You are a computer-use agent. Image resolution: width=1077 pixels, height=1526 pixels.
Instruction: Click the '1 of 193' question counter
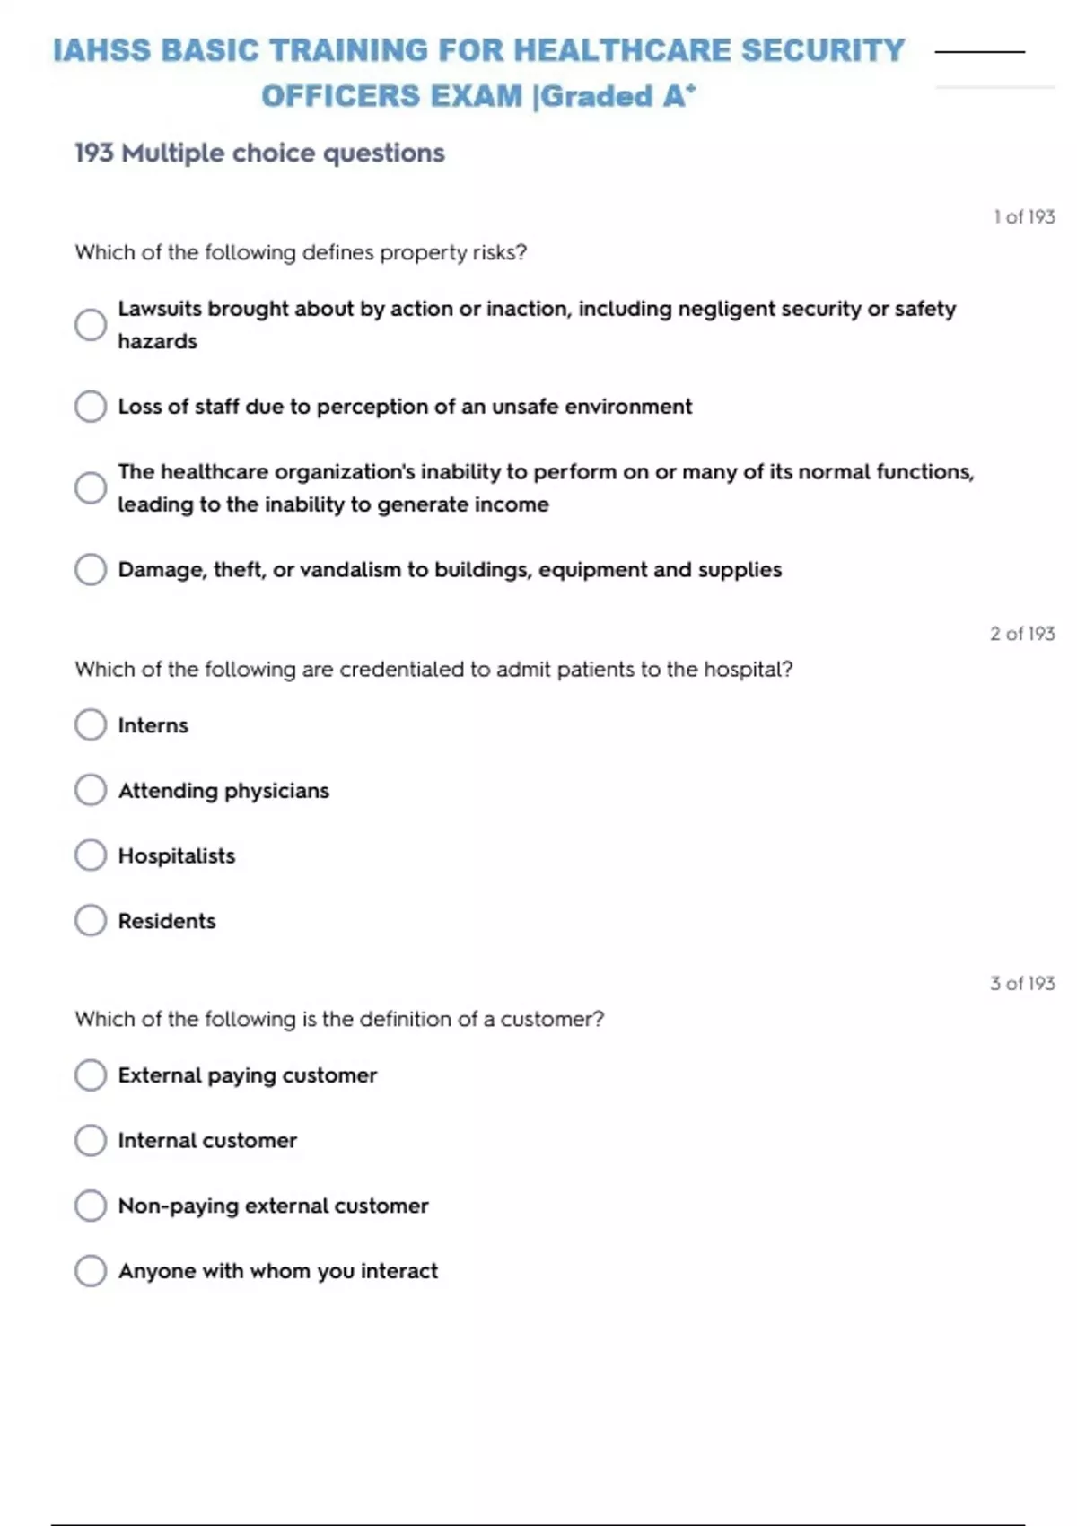click(1023, 217)
